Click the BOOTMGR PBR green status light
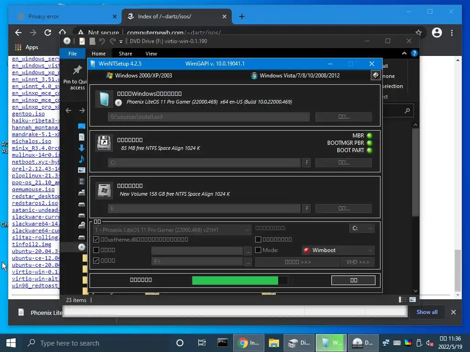The height and width of the screenshot is (352, 470). tap(369, 143)
